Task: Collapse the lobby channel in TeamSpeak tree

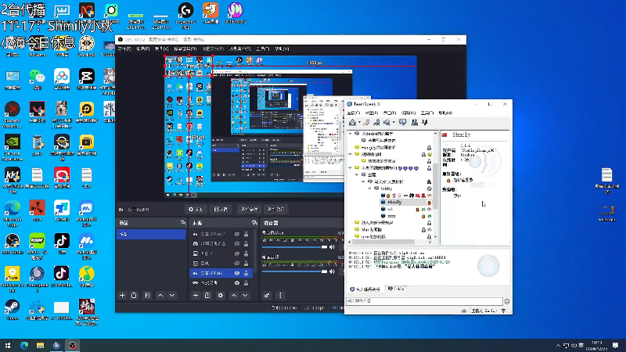Action: click(369, 189)
